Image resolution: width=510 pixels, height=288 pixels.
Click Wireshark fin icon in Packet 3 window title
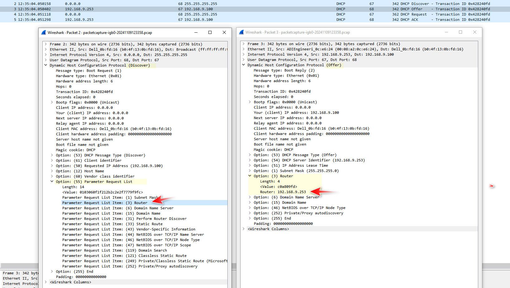241,32
